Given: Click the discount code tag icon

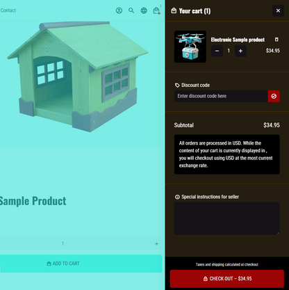Looking at the screenshot, I should coord(177,86).
